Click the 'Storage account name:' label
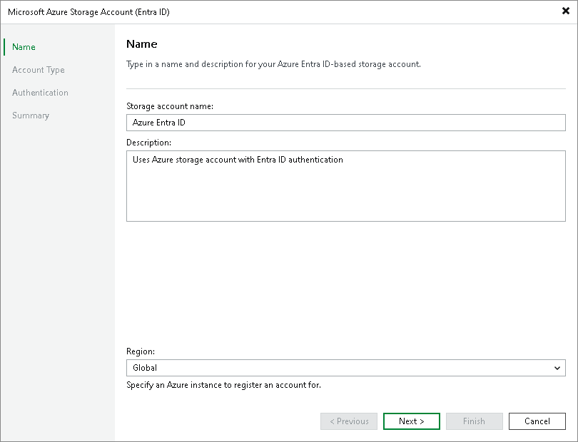578x442 pixels. point(170,106)
